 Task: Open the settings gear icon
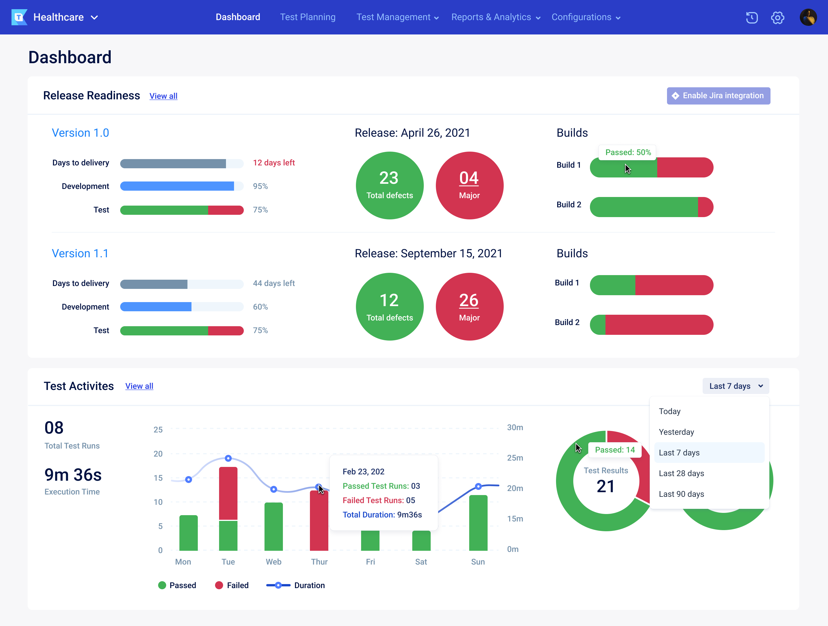coord(778,17)
